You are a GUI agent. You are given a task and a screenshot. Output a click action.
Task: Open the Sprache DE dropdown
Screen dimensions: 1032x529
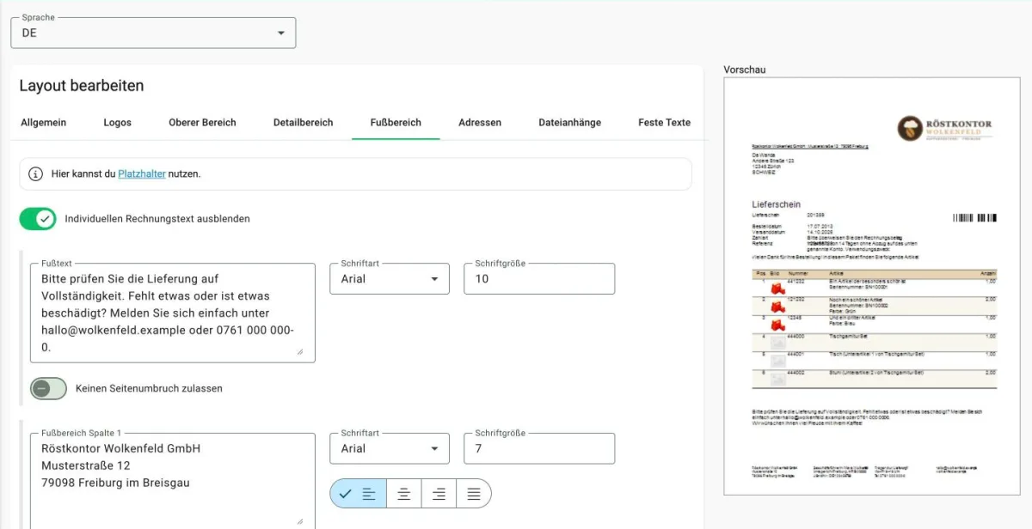pyautogui.click(x=153, y=33)
